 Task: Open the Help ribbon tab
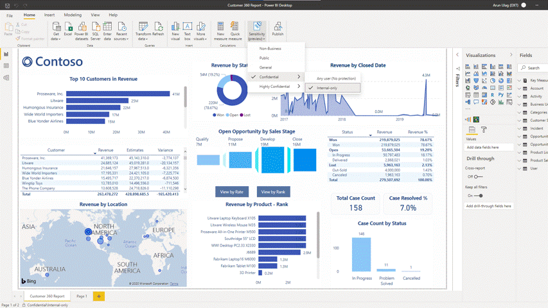tap(113, 15)
